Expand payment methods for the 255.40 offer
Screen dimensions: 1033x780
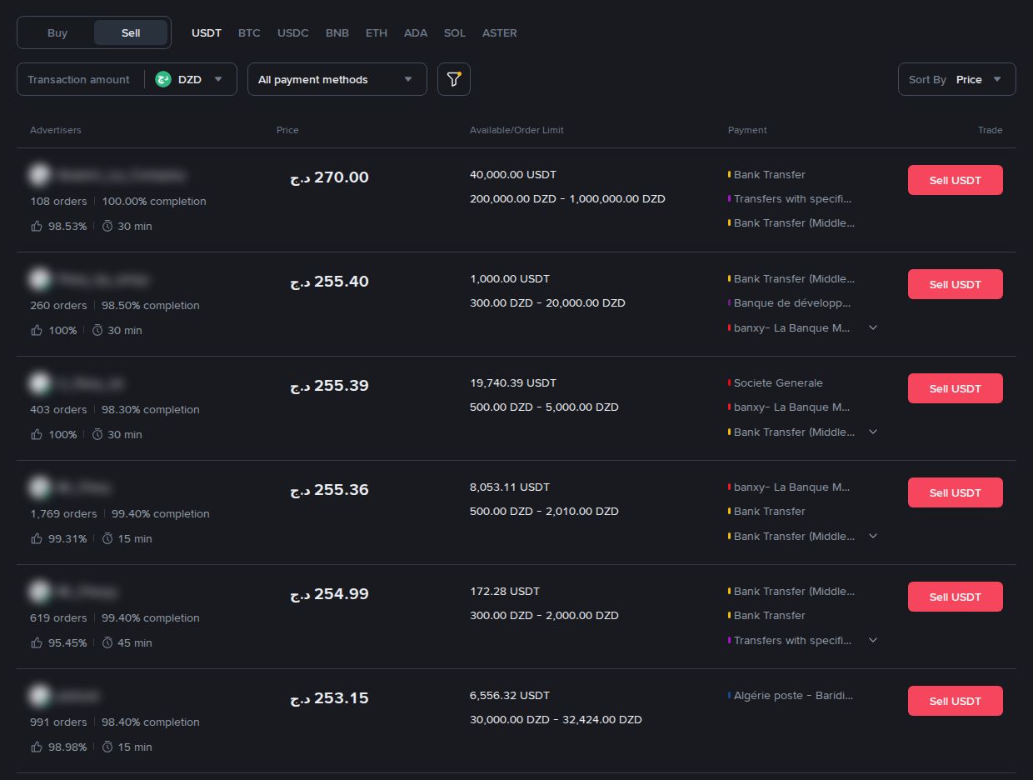click(x=873, y=327)
